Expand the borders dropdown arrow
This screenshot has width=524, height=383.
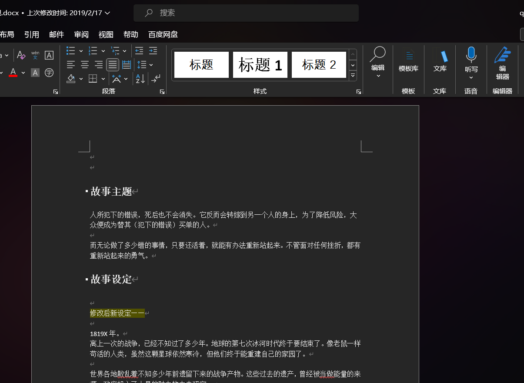(x=103, y=79)
